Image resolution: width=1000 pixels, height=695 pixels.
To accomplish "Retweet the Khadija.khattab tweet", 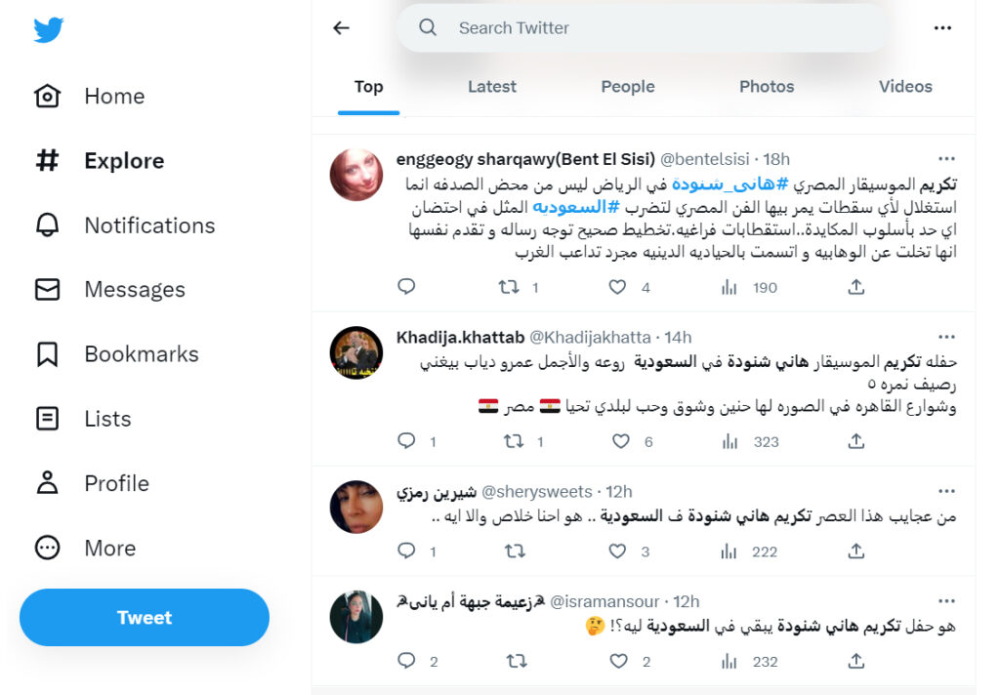I will [x=512, y=441].
